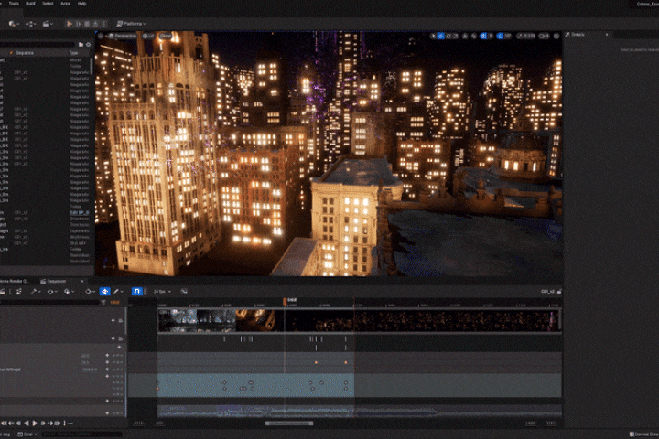This screenshot has width=659, height=439.
Task: Click the Outliner vertical scrollbar
Action: click(x=92, y=67)
